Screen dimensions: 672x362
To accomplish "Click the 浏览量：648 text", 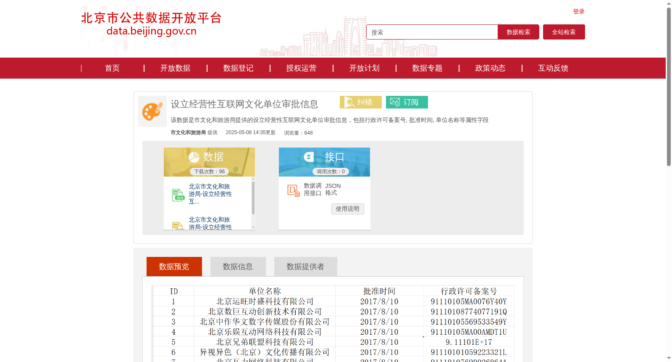I will pyautogui.click(x=298, y=133).
